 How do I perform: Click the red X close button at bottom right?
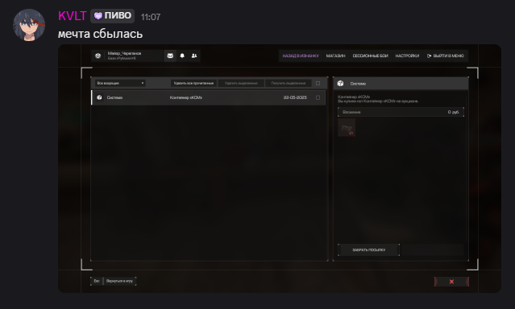[451, 282]
